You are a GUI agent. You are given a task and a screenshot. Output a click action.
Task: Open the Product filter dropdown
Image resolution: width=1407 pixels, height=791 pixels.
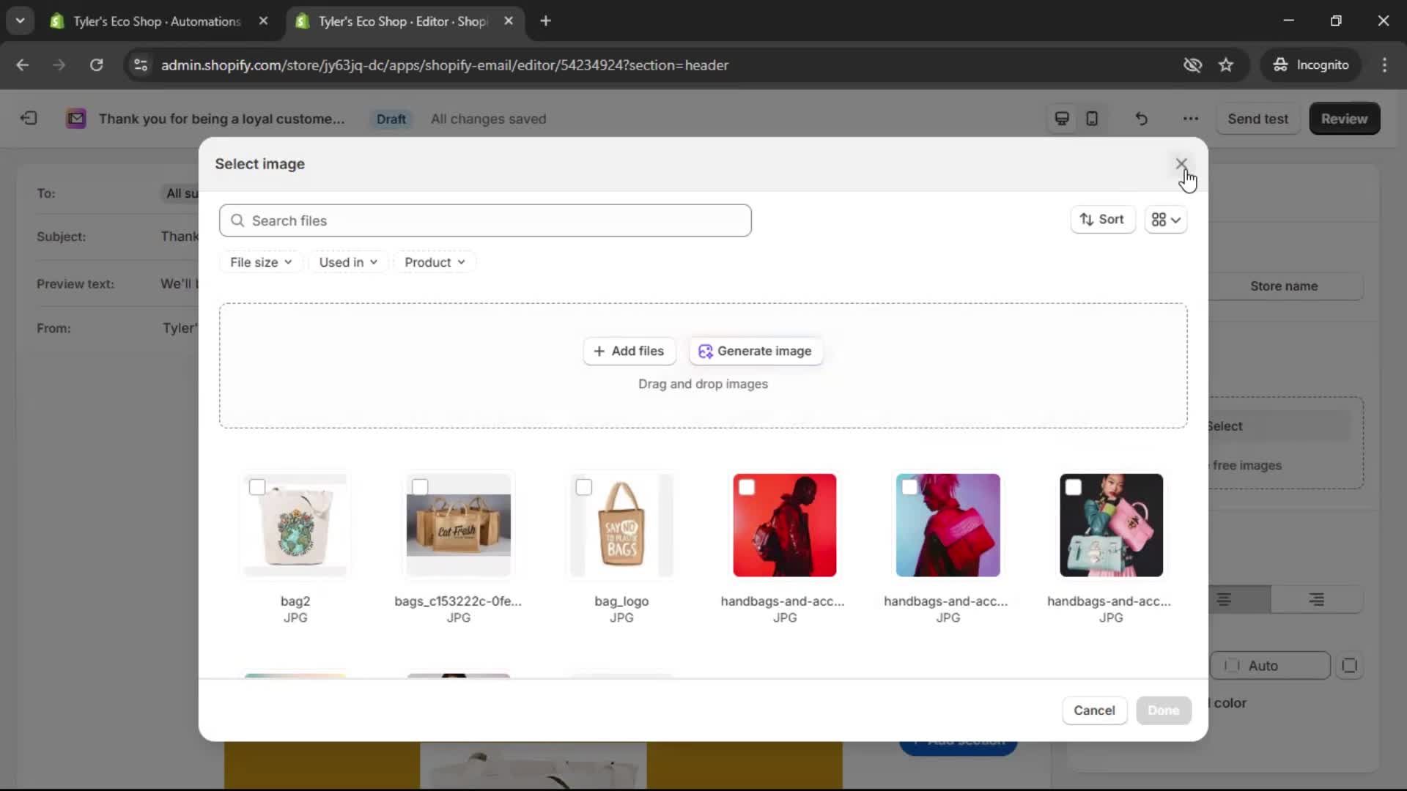(435, 261)
